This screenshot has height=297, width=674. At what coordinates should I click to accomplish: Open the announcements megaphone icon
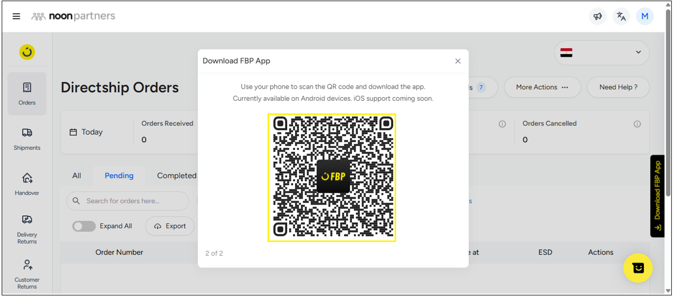pyautogui.click(x=598, y=16)
